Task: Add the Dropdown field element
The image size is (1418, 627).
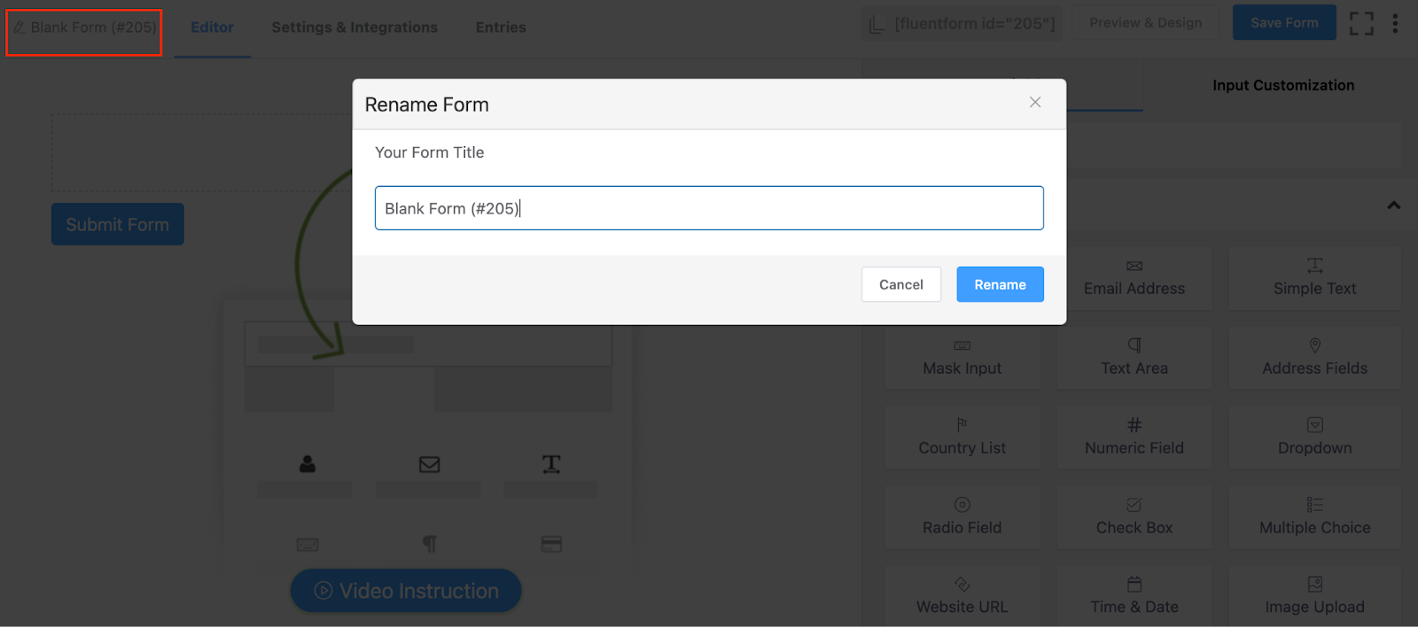Action: [1314, 437]
